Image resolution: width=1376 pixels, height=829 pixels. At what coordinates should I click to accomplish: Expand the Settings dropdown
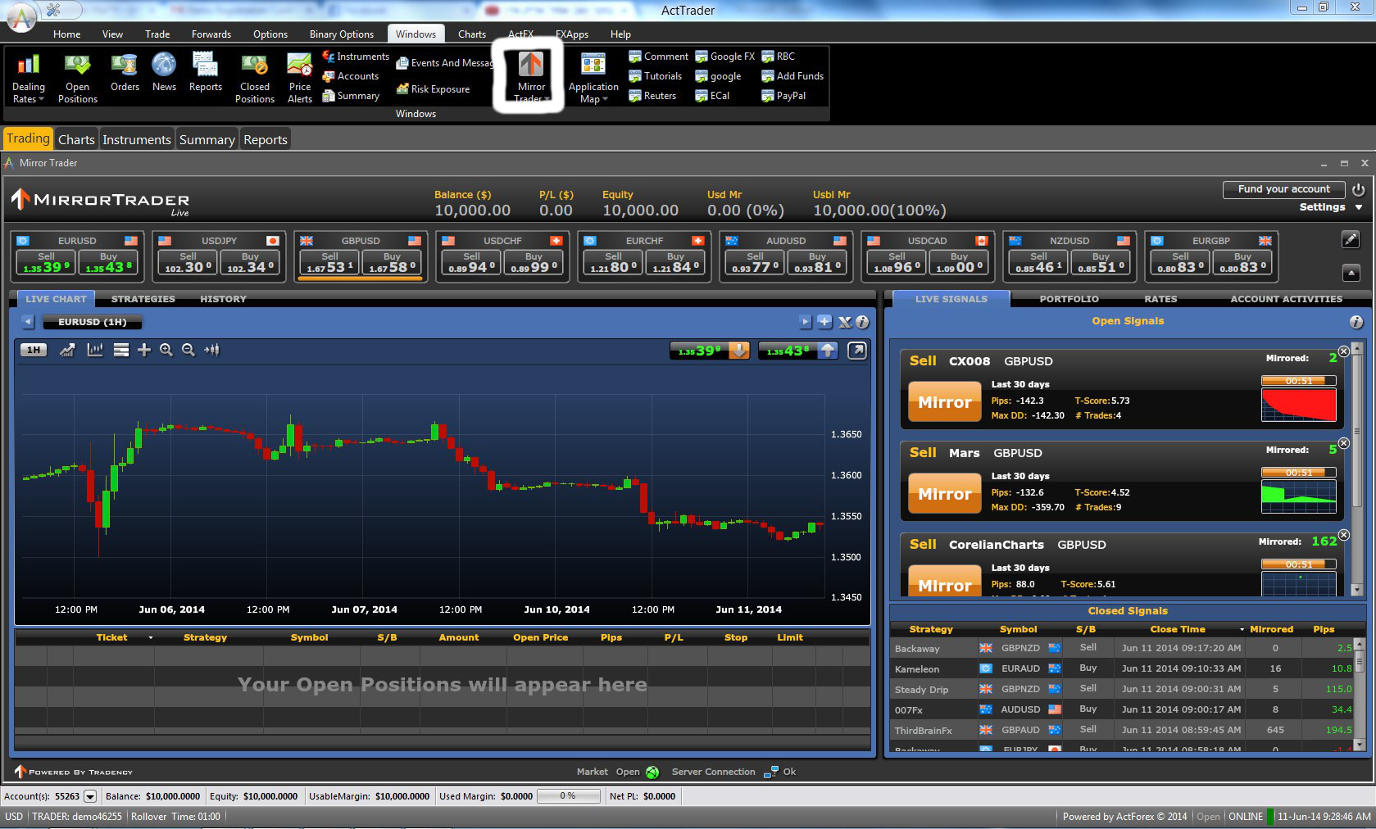pos(1359,207)
